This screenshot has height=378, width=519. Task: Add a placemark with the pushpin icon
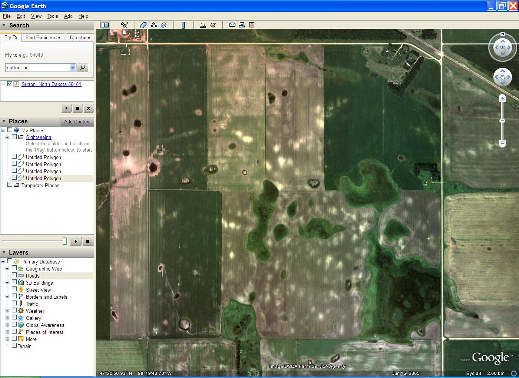[x=125, y=25]
